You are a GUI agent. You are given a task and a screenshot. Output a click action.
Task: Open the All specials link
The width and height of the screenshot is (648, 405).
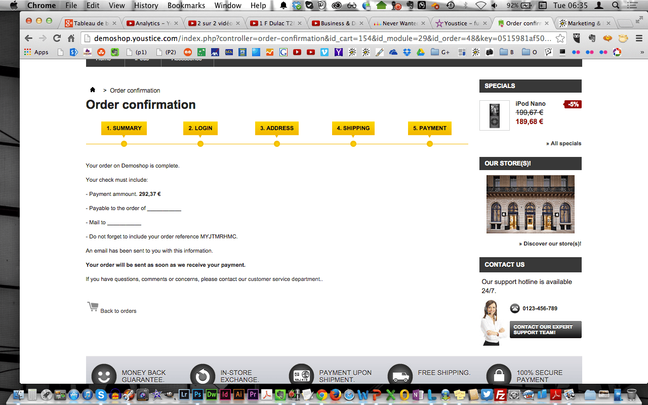pyautogui.click(x=563, y=143)
